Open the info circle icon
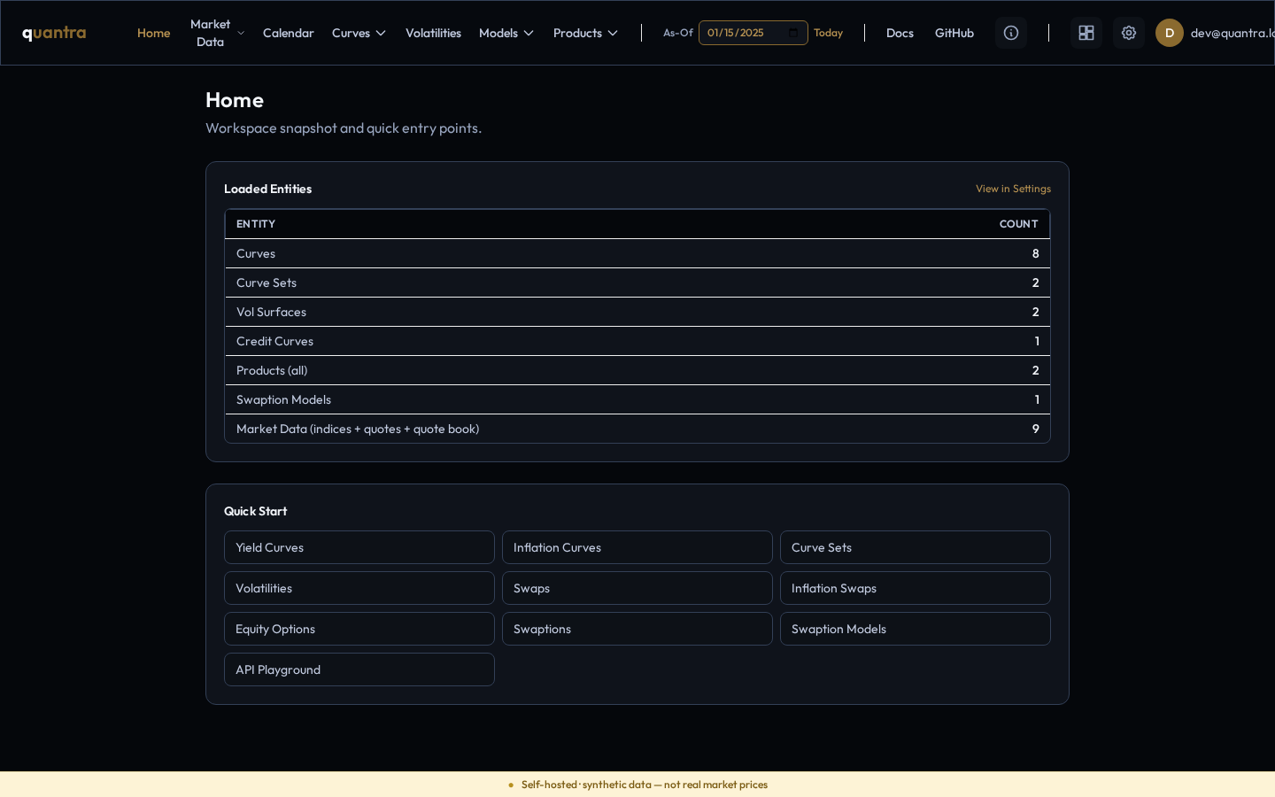The height and width of the screenshot is (797, 1275). coord(1011,33)
